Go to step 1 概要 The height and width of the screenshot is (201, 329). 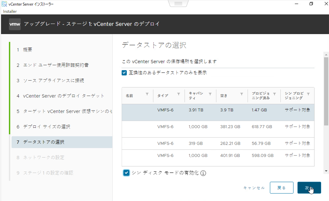[27, 50]
